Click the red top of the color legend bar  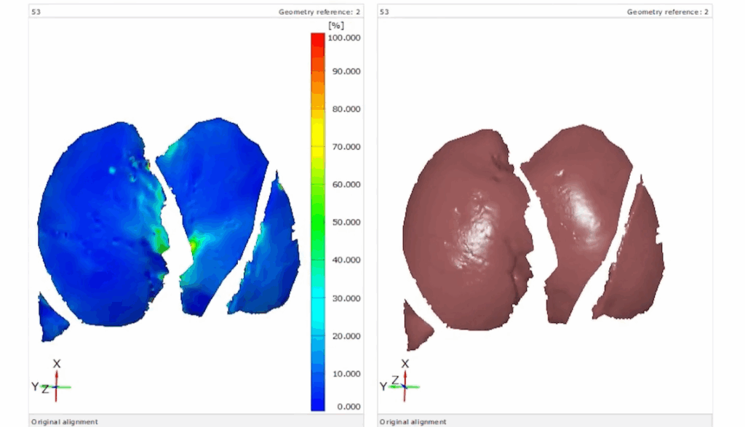pos(317,39)
